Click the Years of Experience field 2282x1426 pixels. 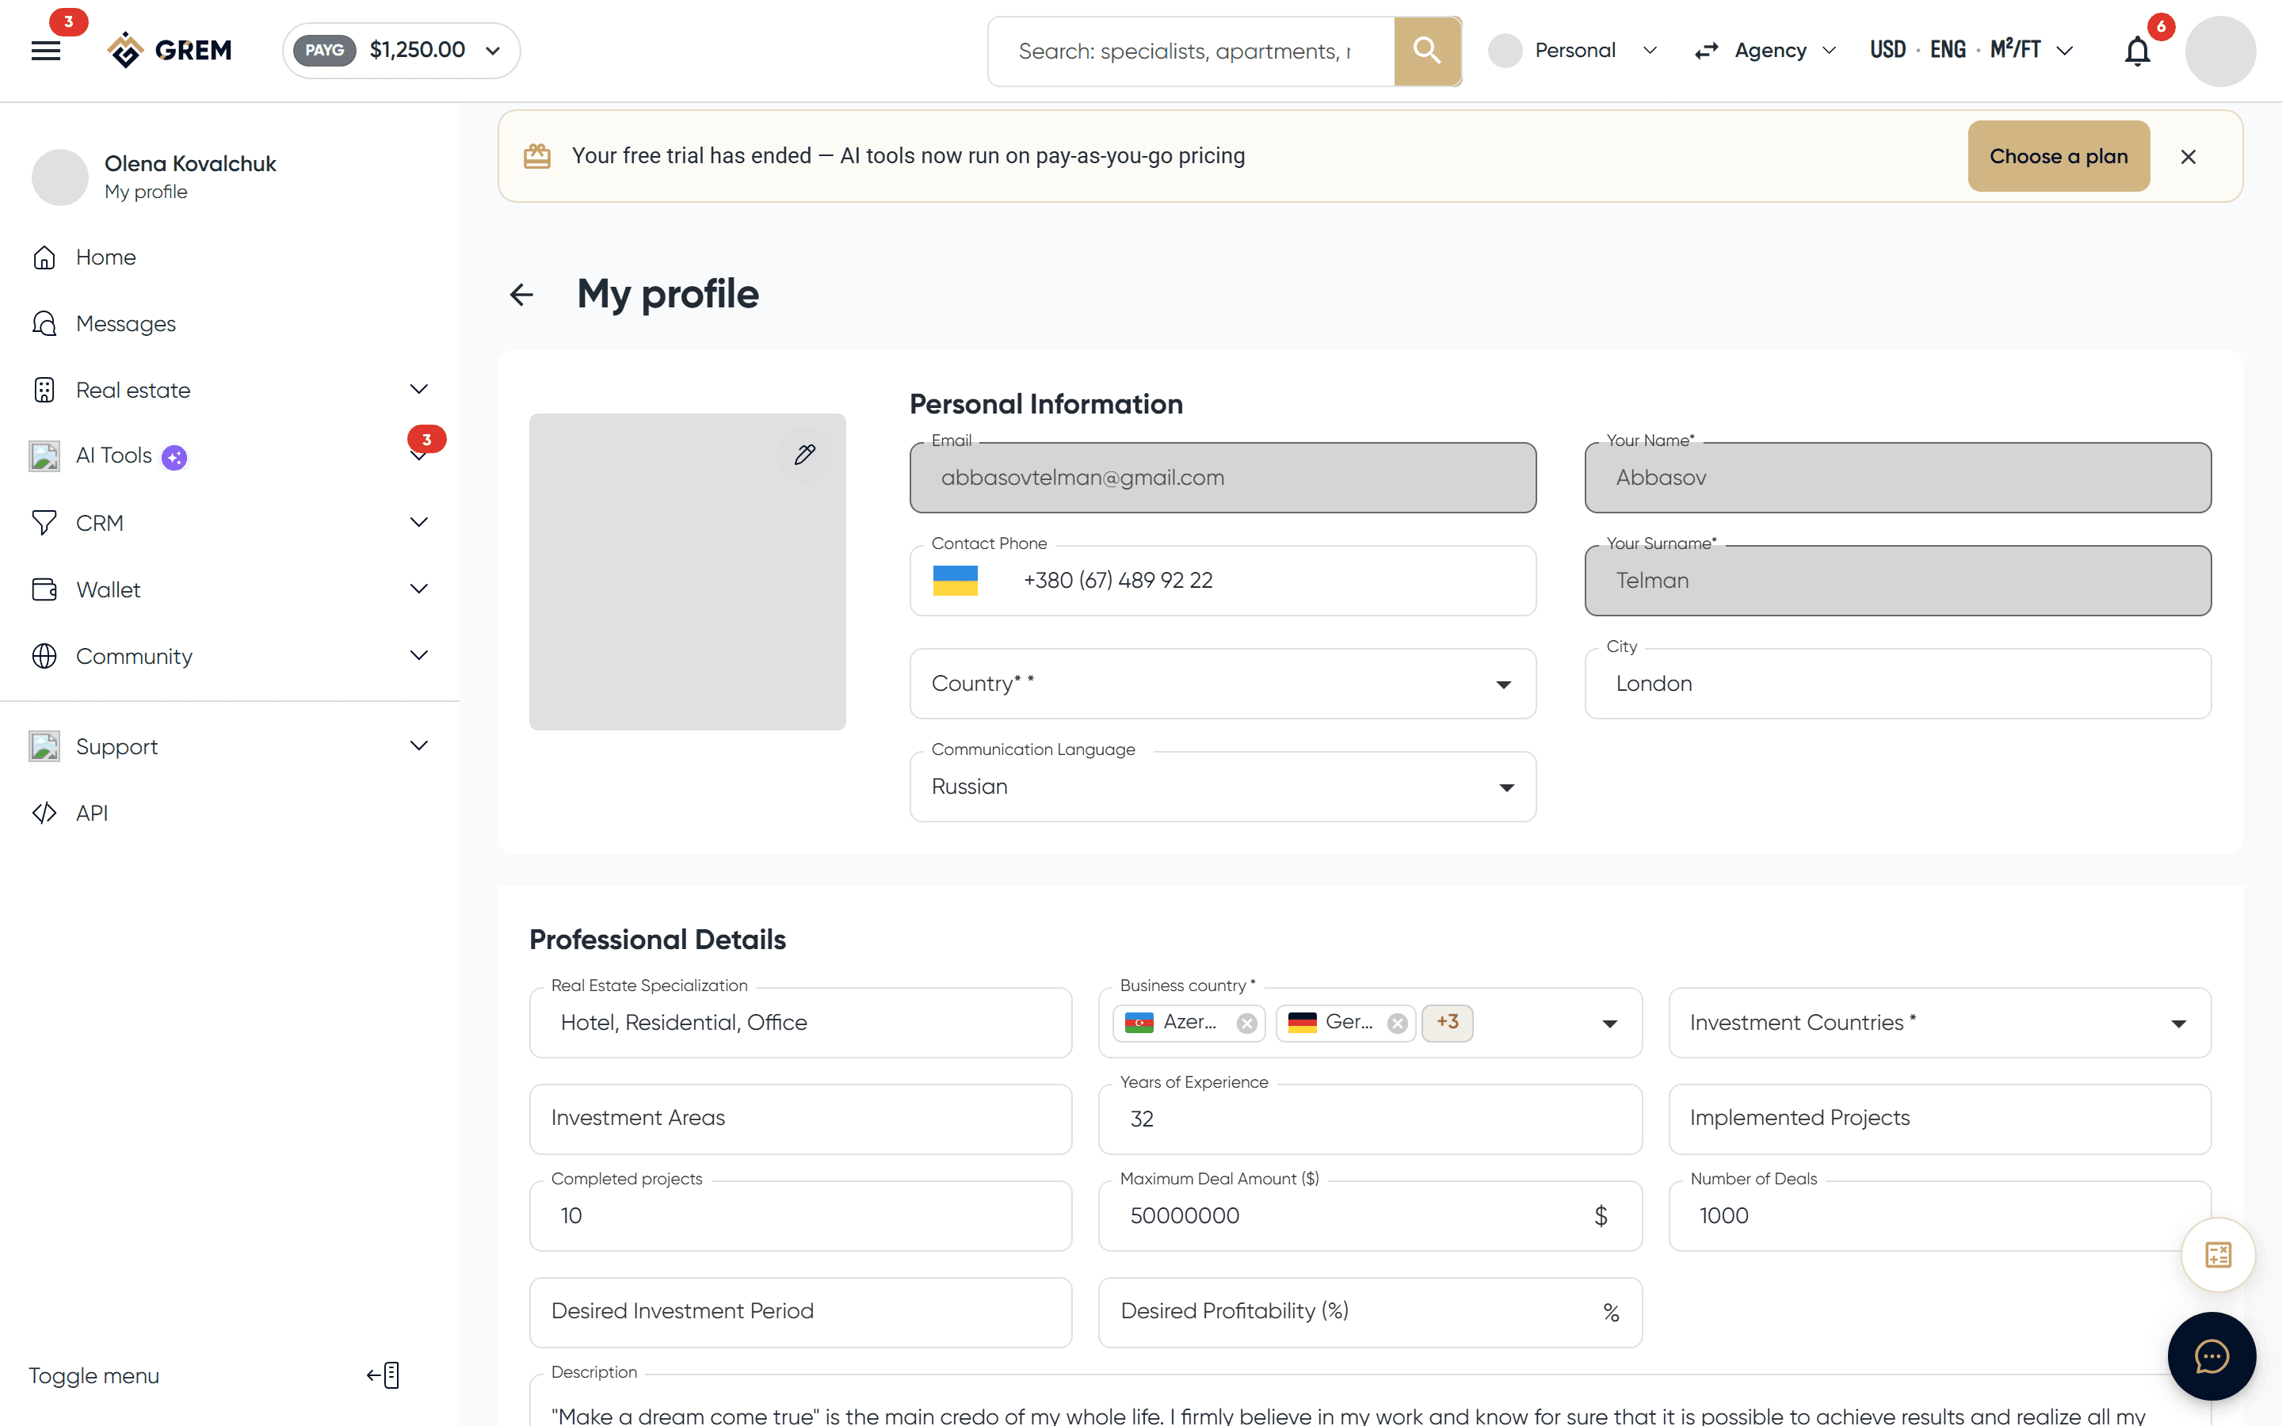[x=1369, y=1119]
